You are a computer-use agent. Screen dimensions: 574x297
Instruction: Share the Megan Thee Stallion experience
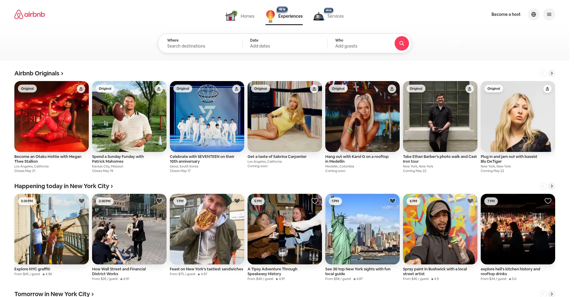[81, 89]
